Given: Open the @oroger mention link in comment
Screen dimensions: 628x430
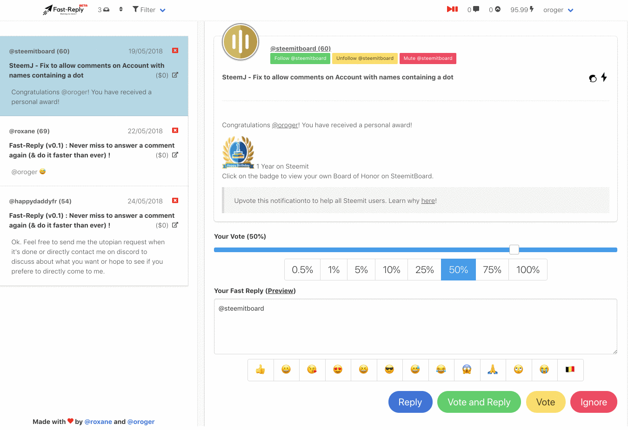Looking at the screenshot, I should [x=285, y=125].
